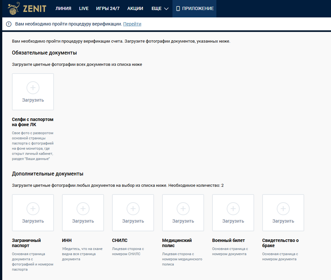Click the plus icon for Заграничный паспорт
The width and height of the screenshot is (331, 280).
(33, 209)
